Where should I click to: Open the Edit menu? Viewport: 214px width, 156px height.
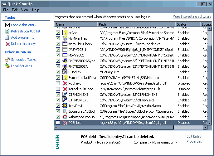point(15,10)
